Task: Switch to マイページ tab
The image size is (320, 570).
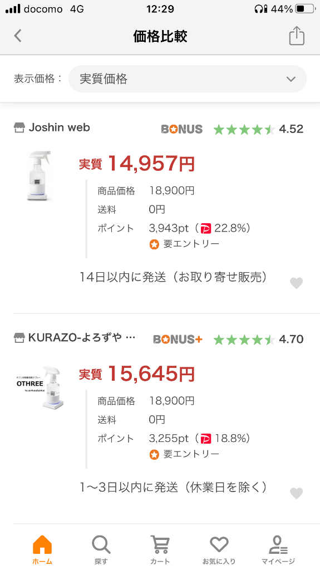Action: click(x=278, y=549)
